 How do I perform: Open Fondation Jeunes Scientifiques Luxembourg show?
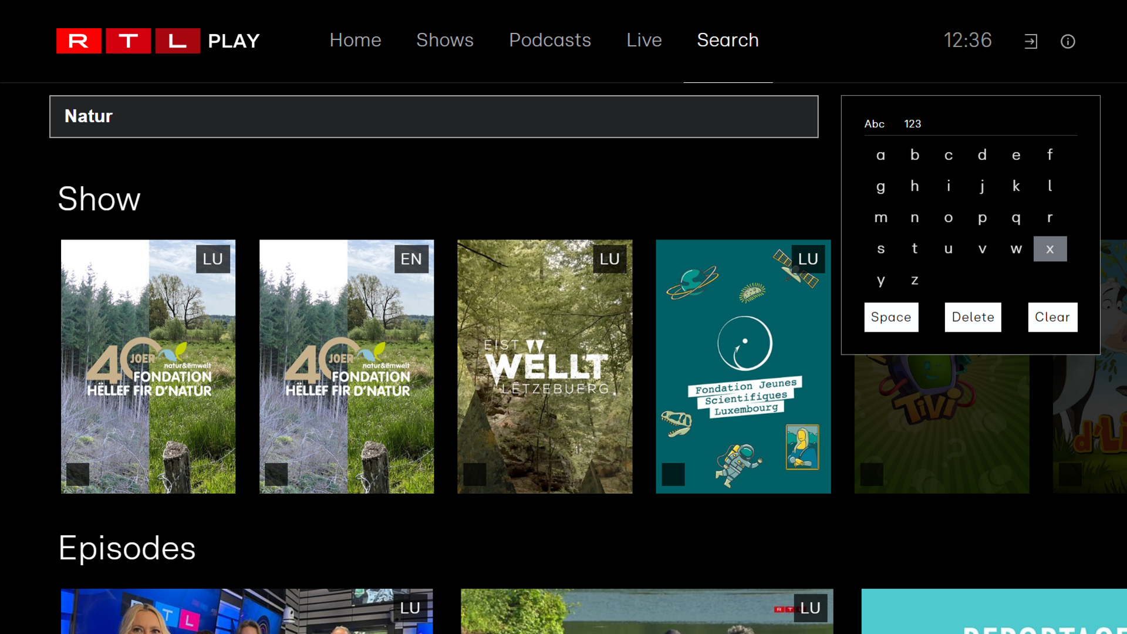pos(744,366)
